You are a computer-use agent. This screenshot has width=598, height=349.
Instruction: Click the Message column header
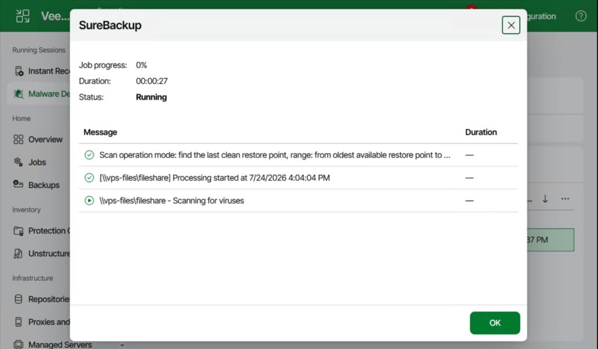point(100,132)
